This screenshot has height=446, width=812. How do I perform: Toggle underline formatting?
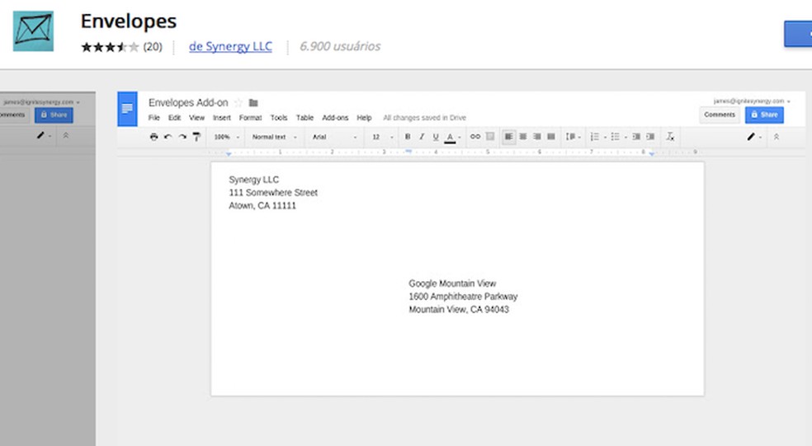(x=436, y=137)
